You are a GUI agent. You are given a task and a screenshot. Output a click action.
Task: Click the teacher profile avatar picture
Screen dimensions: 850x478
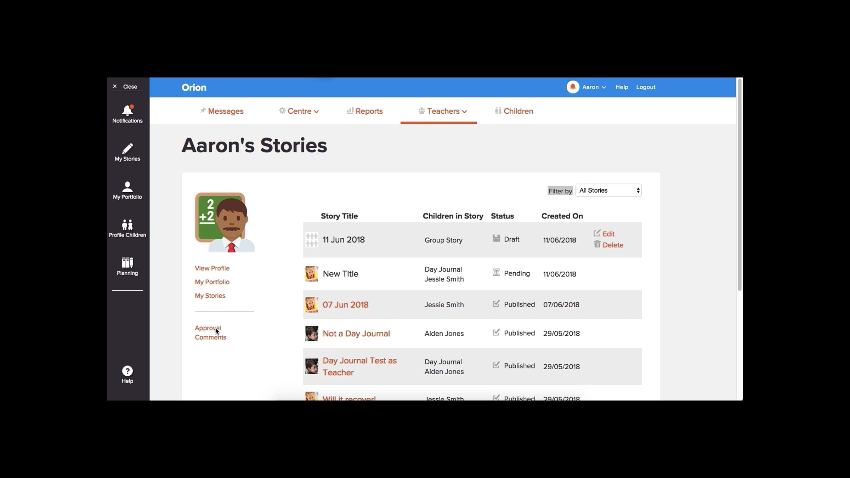(x=225, y=222)
